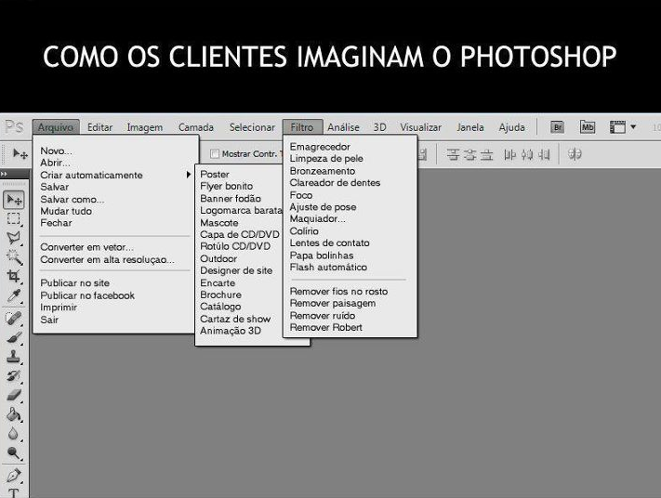Align bottom edges in options bar

[x=487, y=154]
